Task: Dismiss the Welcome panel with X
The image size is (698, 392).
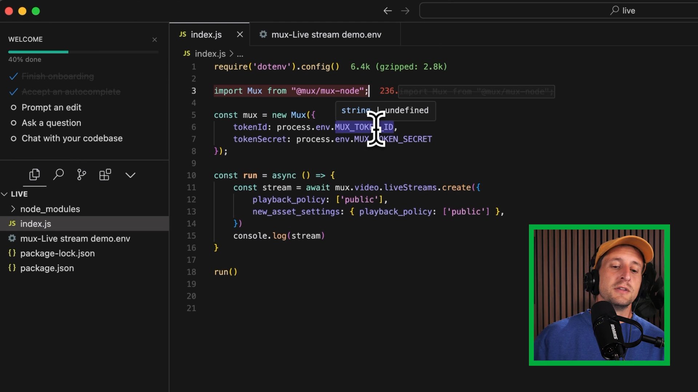Action: tap(155, 40)
